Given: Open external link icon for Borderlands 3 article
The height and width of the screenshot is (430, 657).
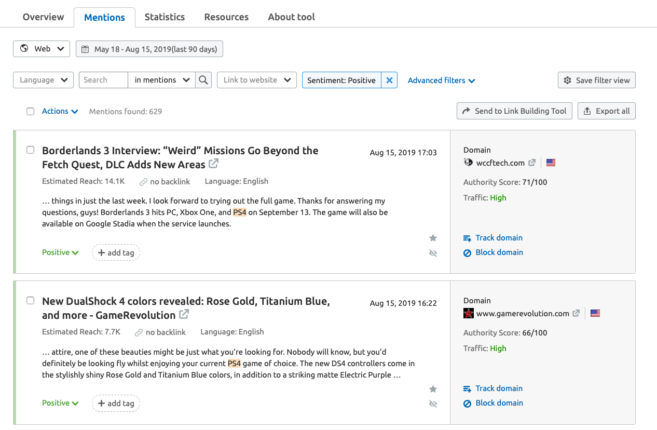Looking at the screenshot, I should tap(213, 164).
